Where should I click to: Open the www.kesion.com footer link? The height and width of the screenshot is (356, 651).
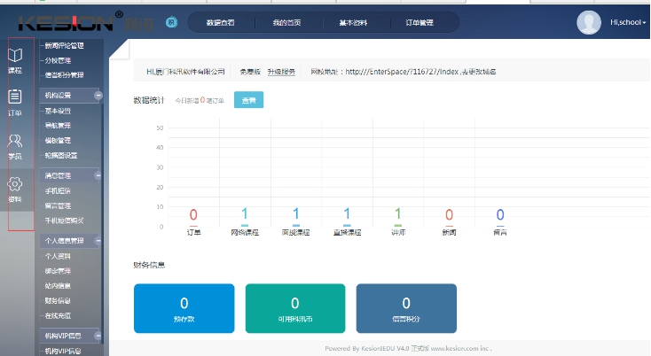pyautogui.click(x=455, y=349)
